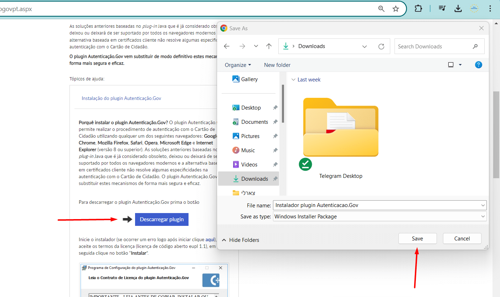Go up one folder level in Save As

coord(269,46)
